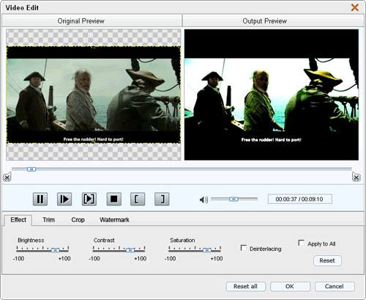Set trim start with left bracket button
Viewport: 366px width, 300px height.
point(138,199)
